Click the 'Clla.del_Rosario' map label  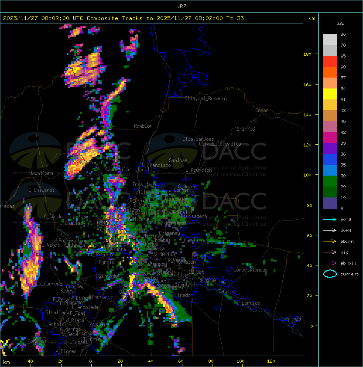[x=205, y=99]
